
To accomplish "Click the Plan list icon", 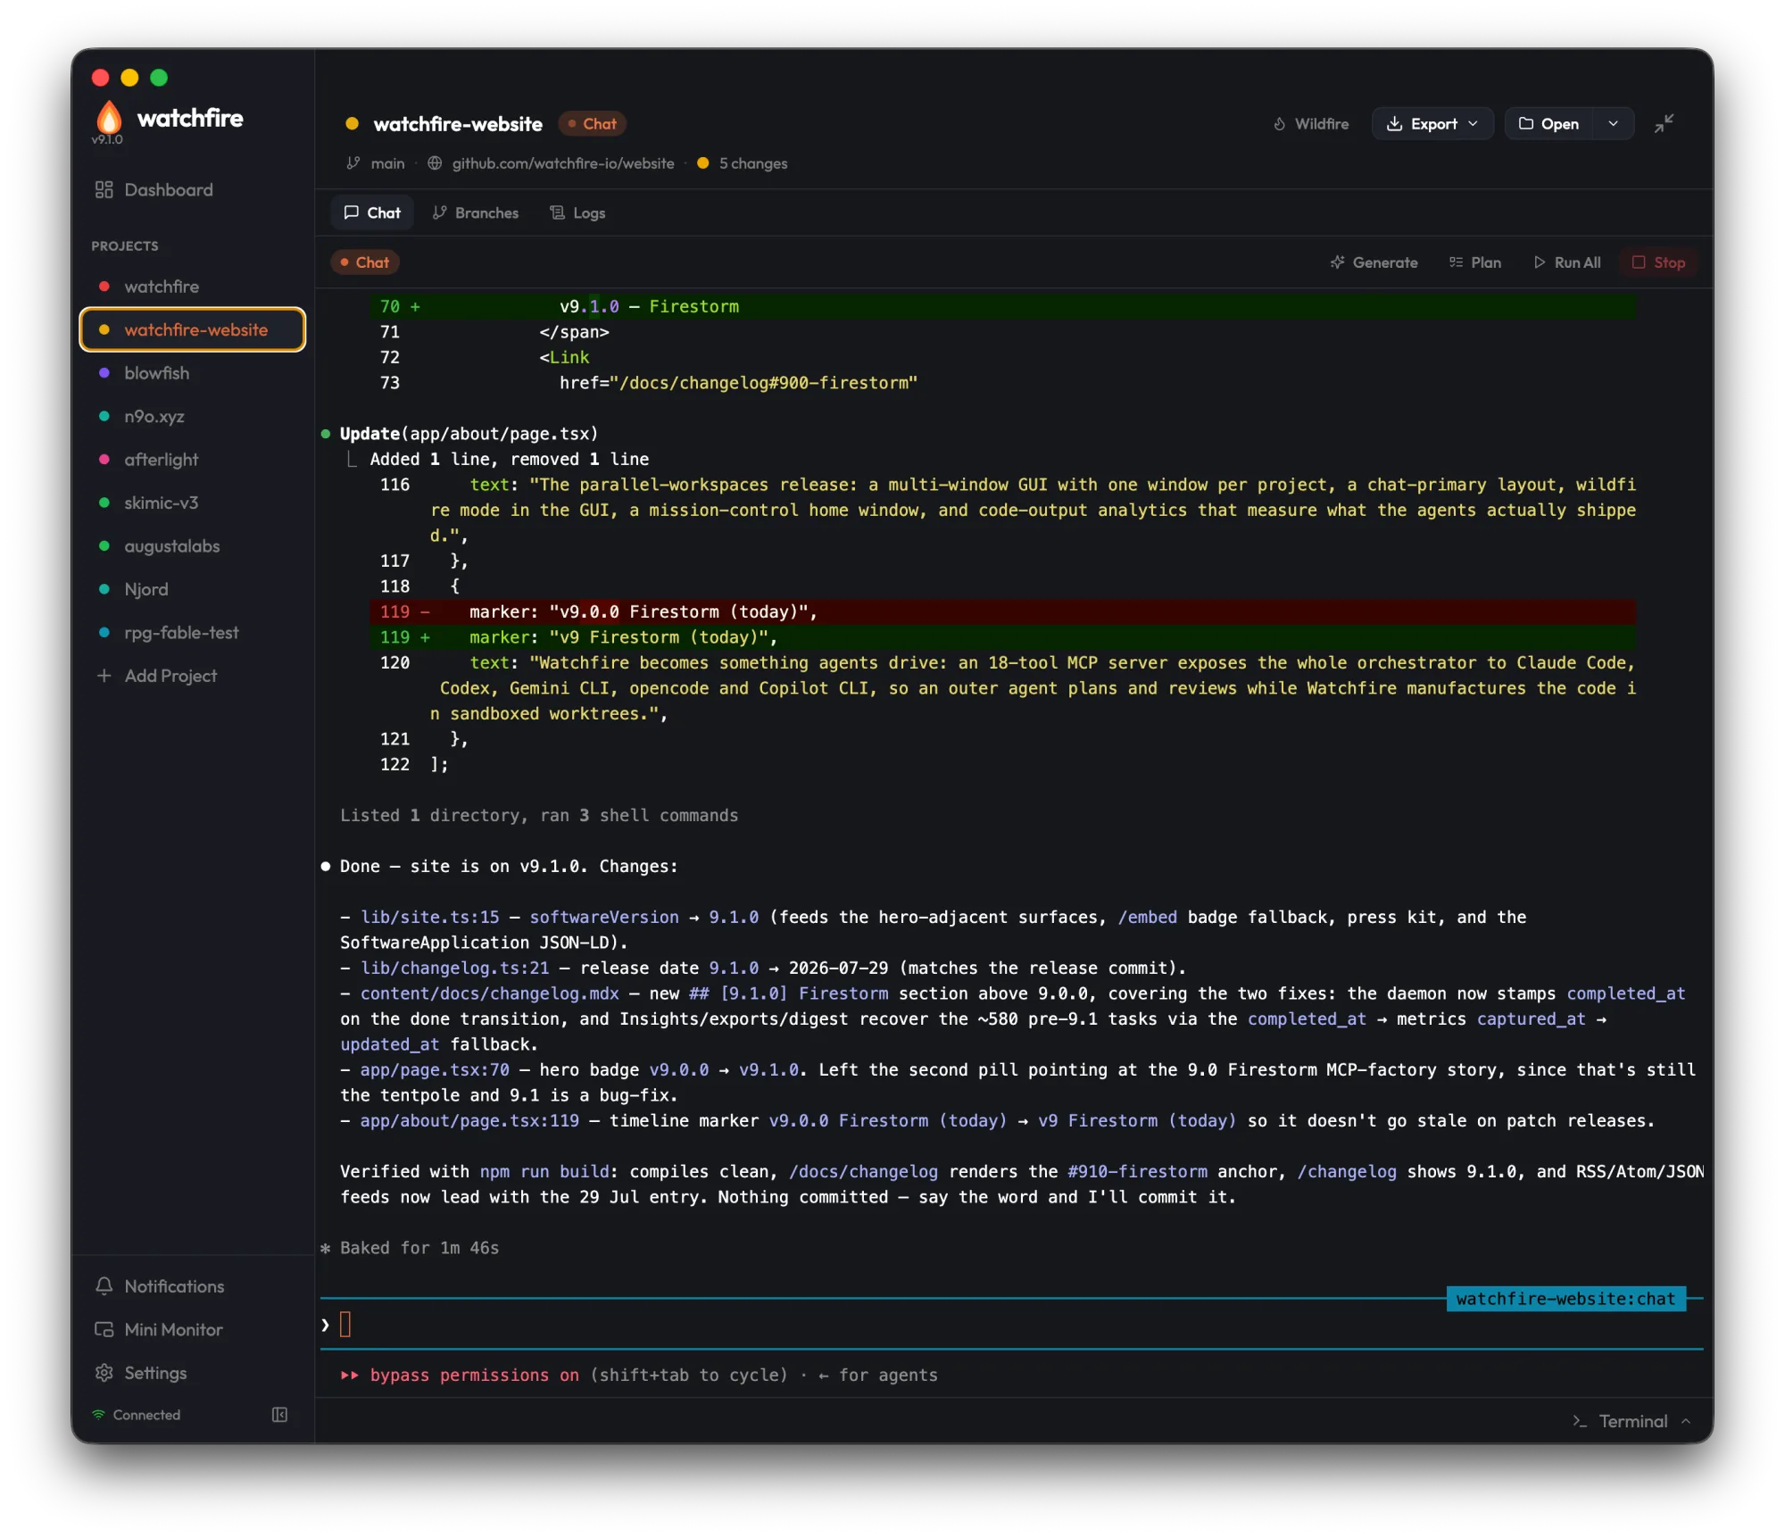I will click(1456, 262).
